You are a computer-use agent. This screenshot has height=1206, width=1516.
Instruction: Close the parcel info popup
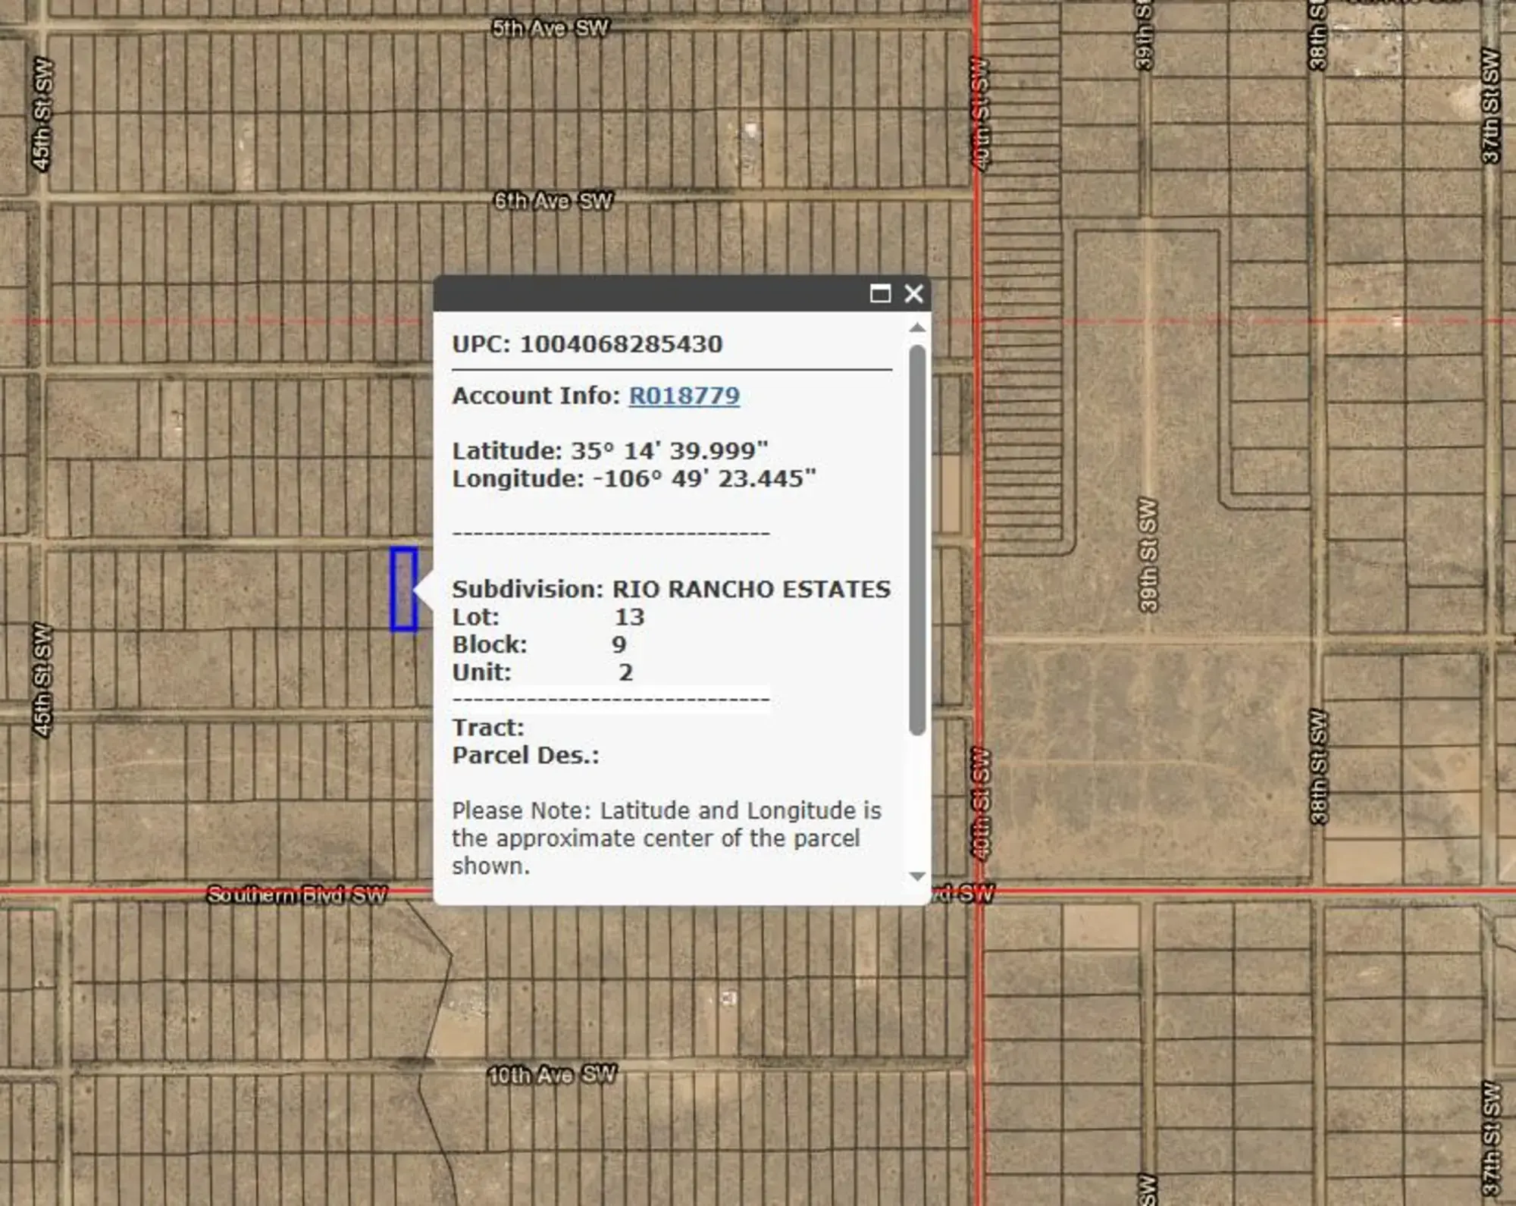913,293
